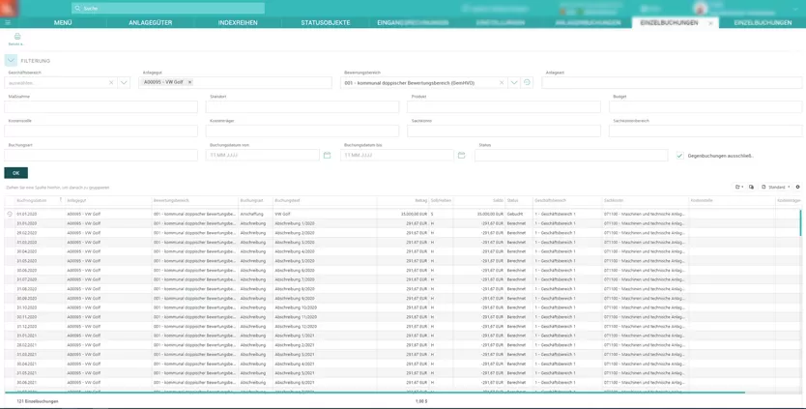The image size is (806, 409).
Task: Click the Buchungsart filter field
Action: pos(101,155)
